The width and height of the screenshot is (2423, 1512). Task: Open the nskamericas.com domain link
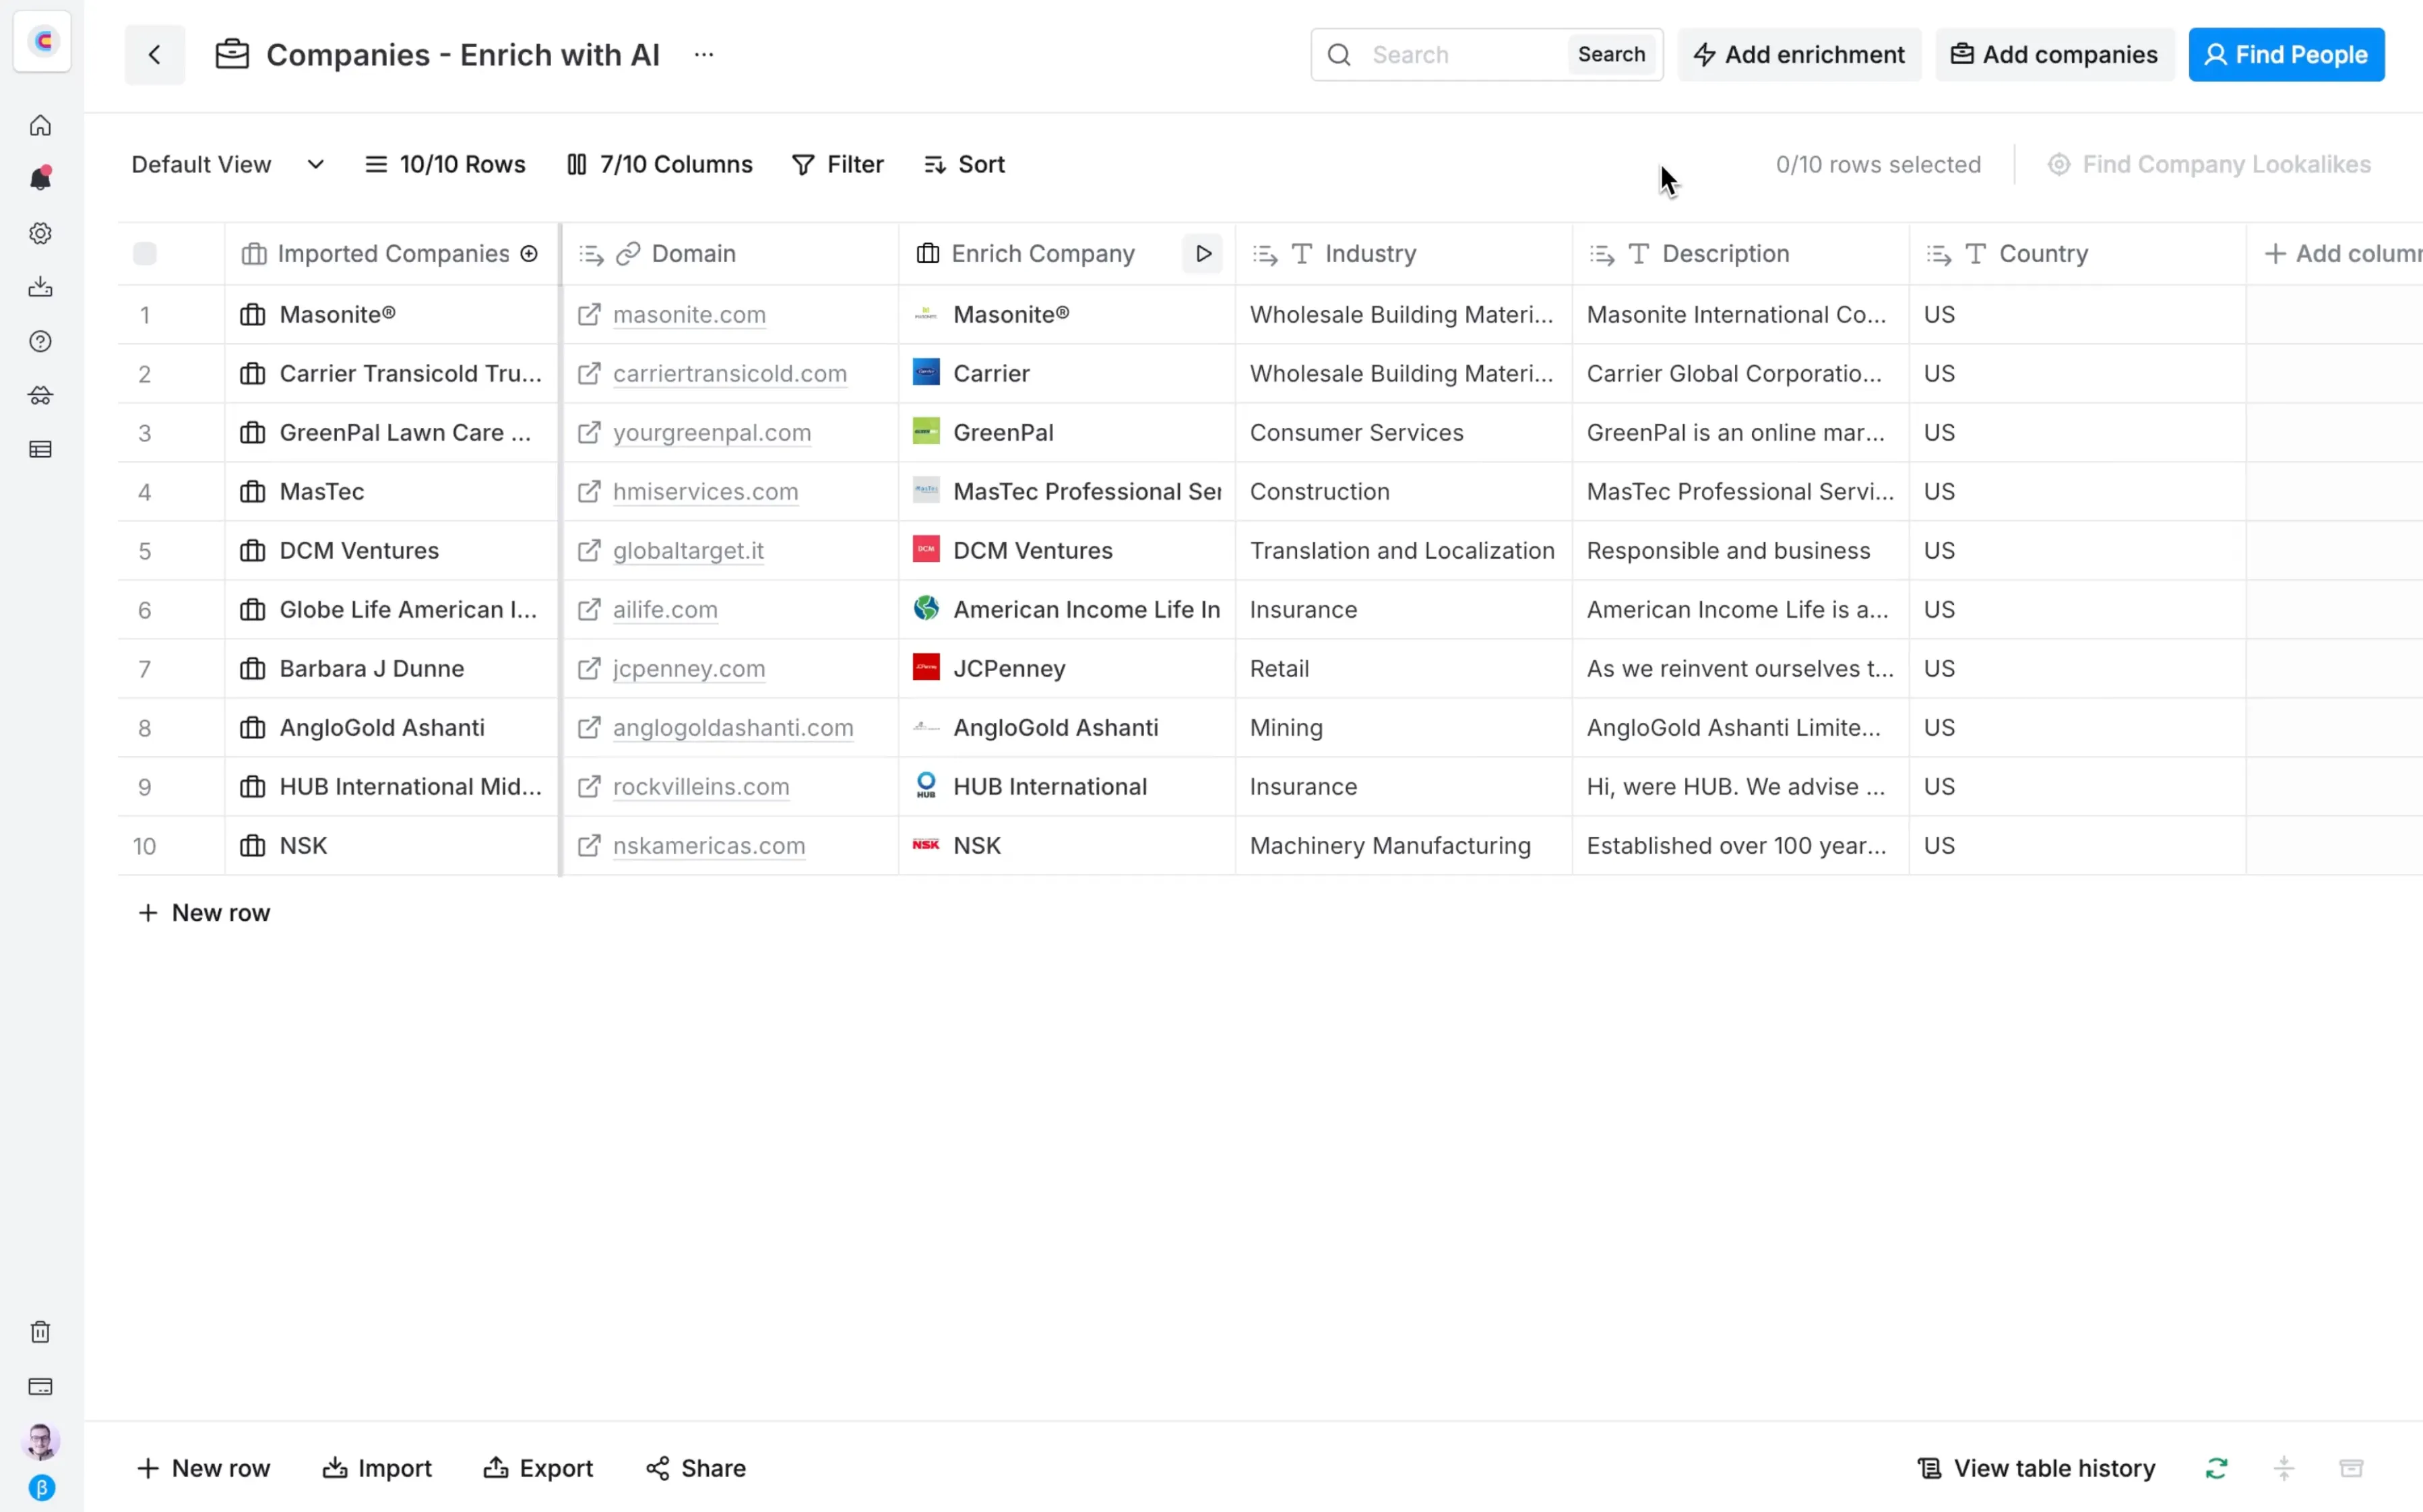709,846
